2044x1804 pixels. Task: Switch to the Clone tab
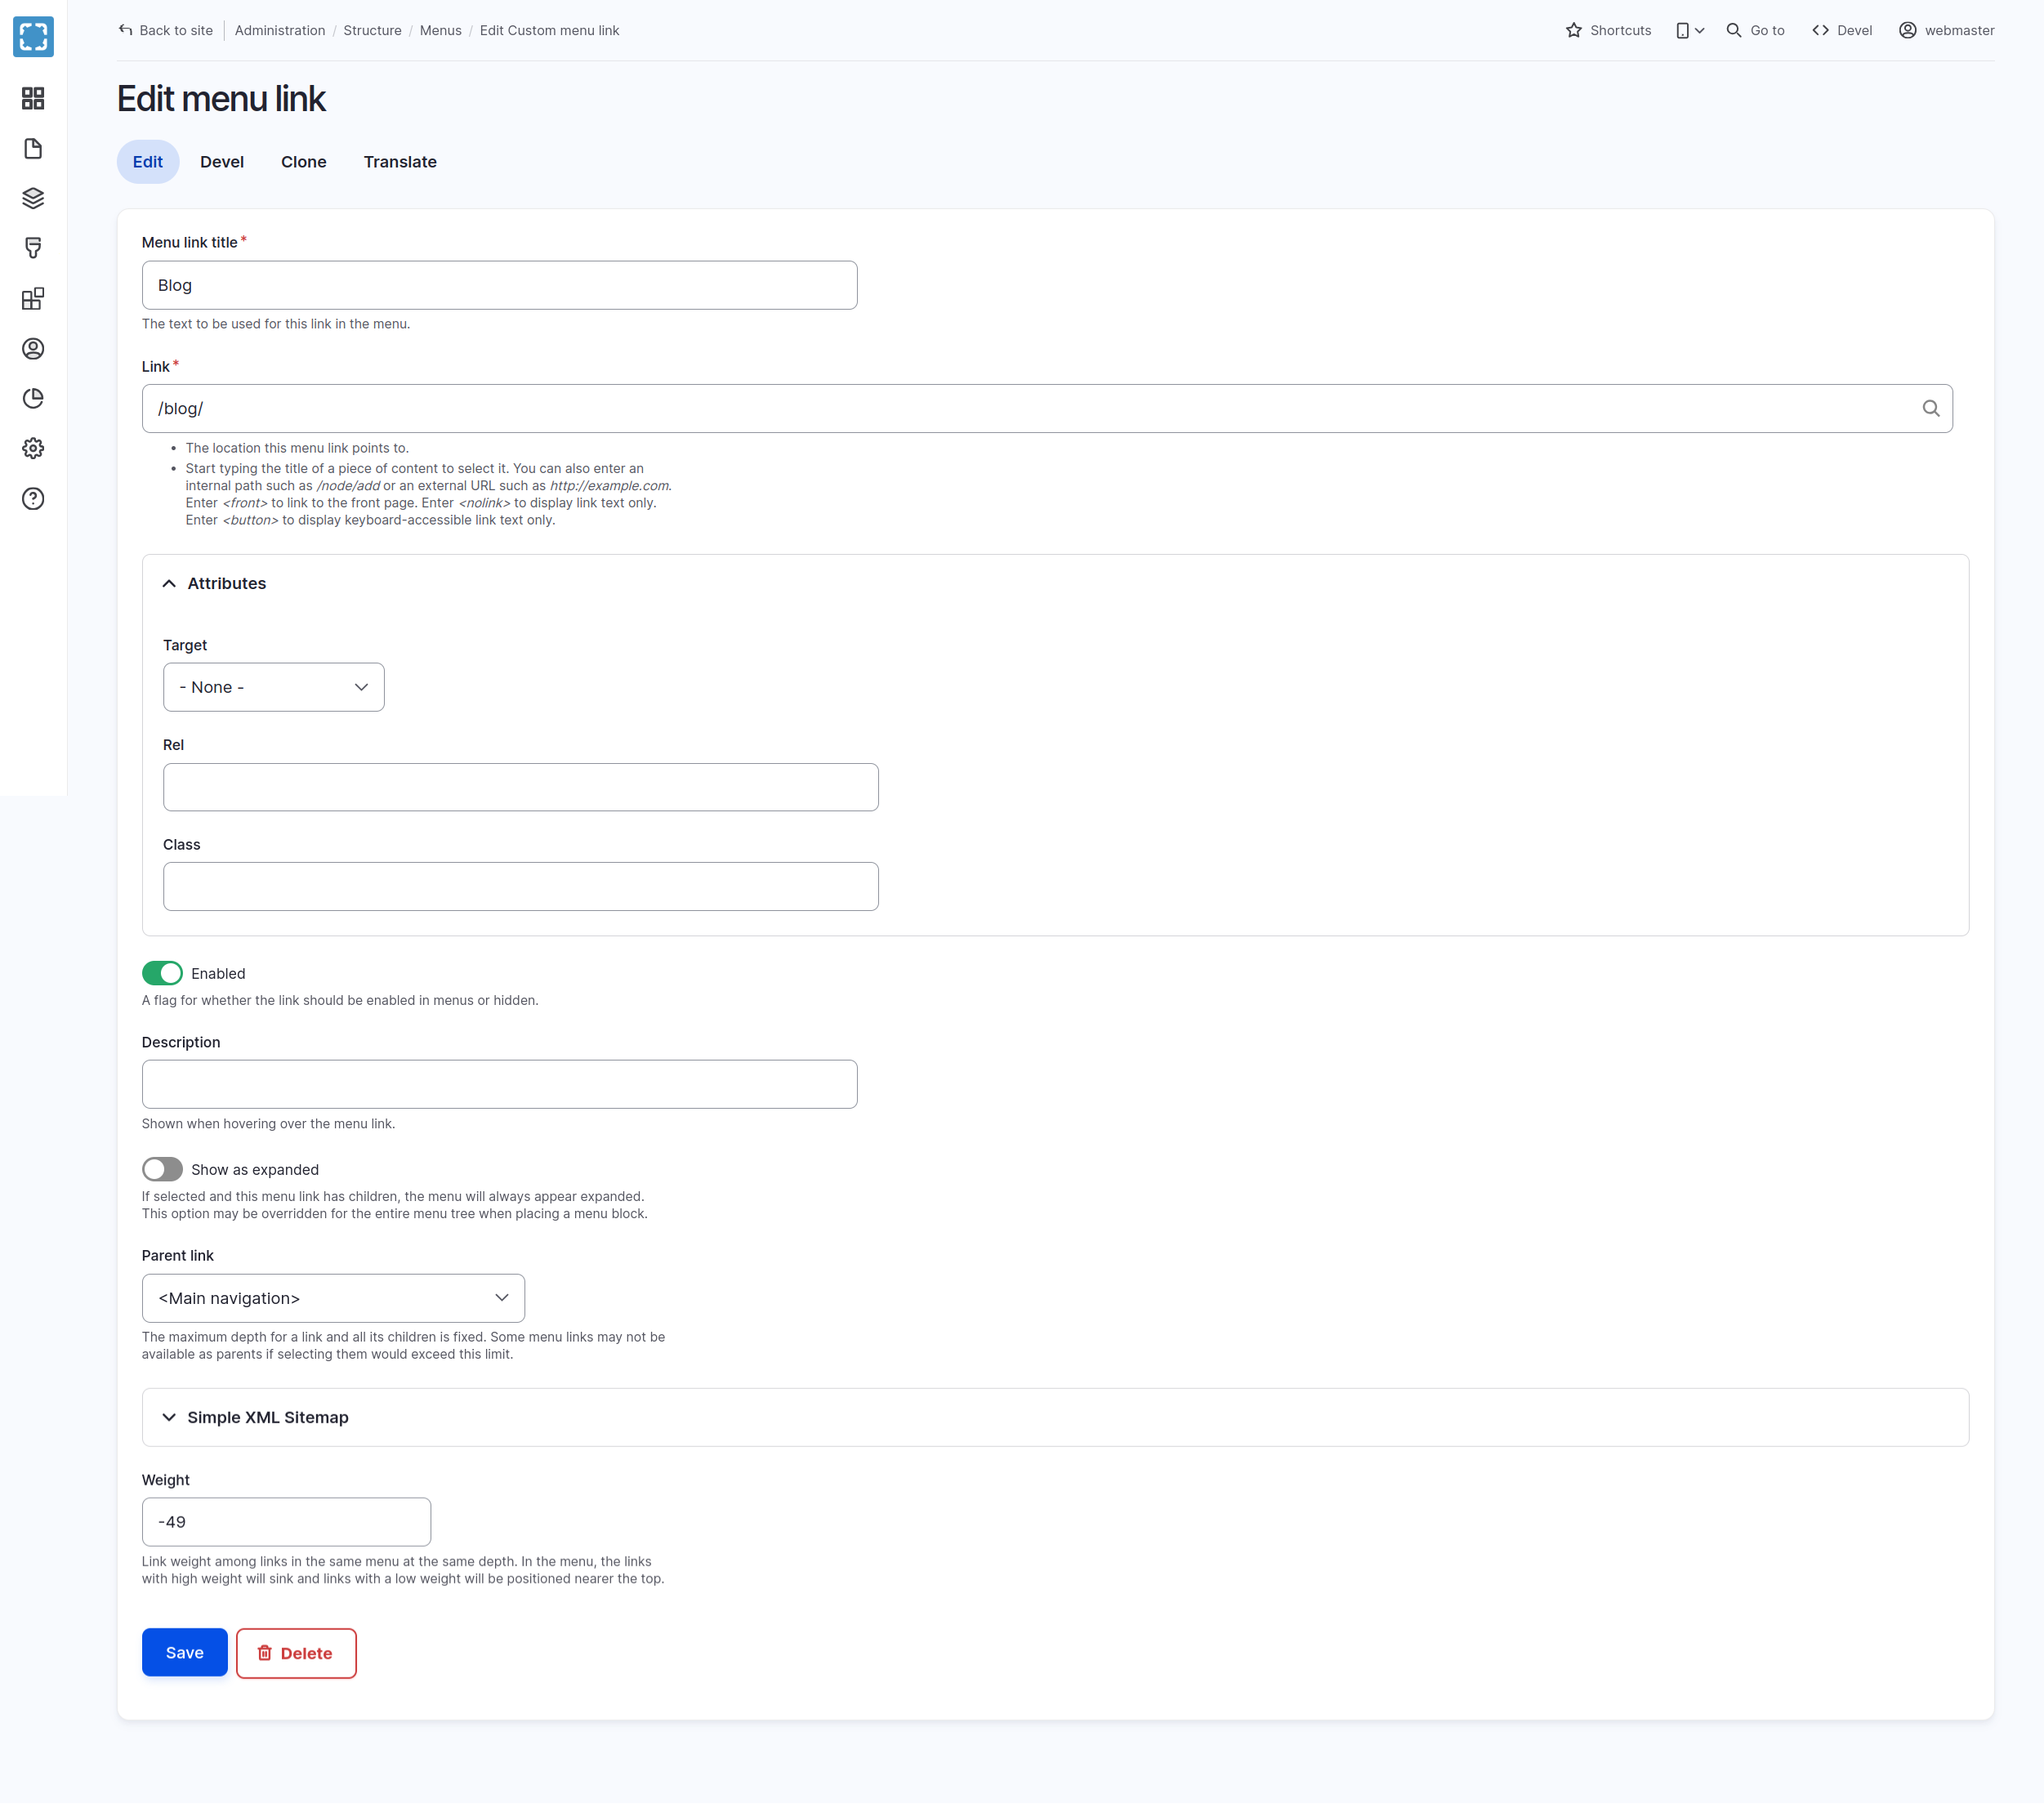[x=303, y=162]
